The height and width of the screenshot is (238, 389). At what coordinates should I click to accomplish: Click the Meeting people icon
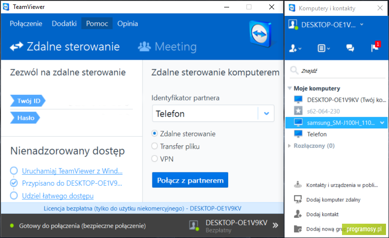(x=144, y=46)
